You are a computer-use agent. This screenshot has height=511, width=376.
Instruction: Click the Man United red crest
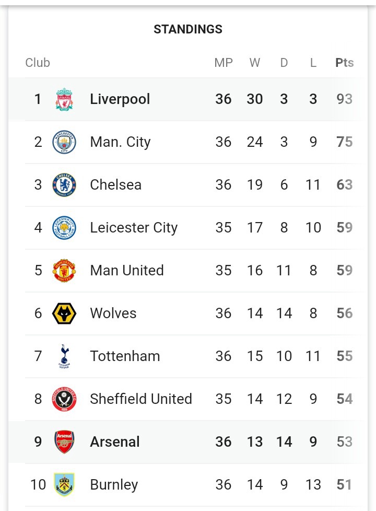(64, 271)
